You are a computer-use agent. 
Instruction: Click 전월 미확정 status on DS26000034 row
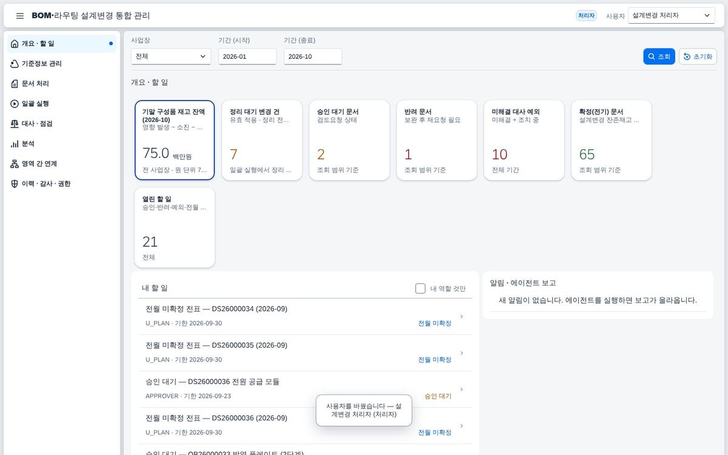[435, 323]
